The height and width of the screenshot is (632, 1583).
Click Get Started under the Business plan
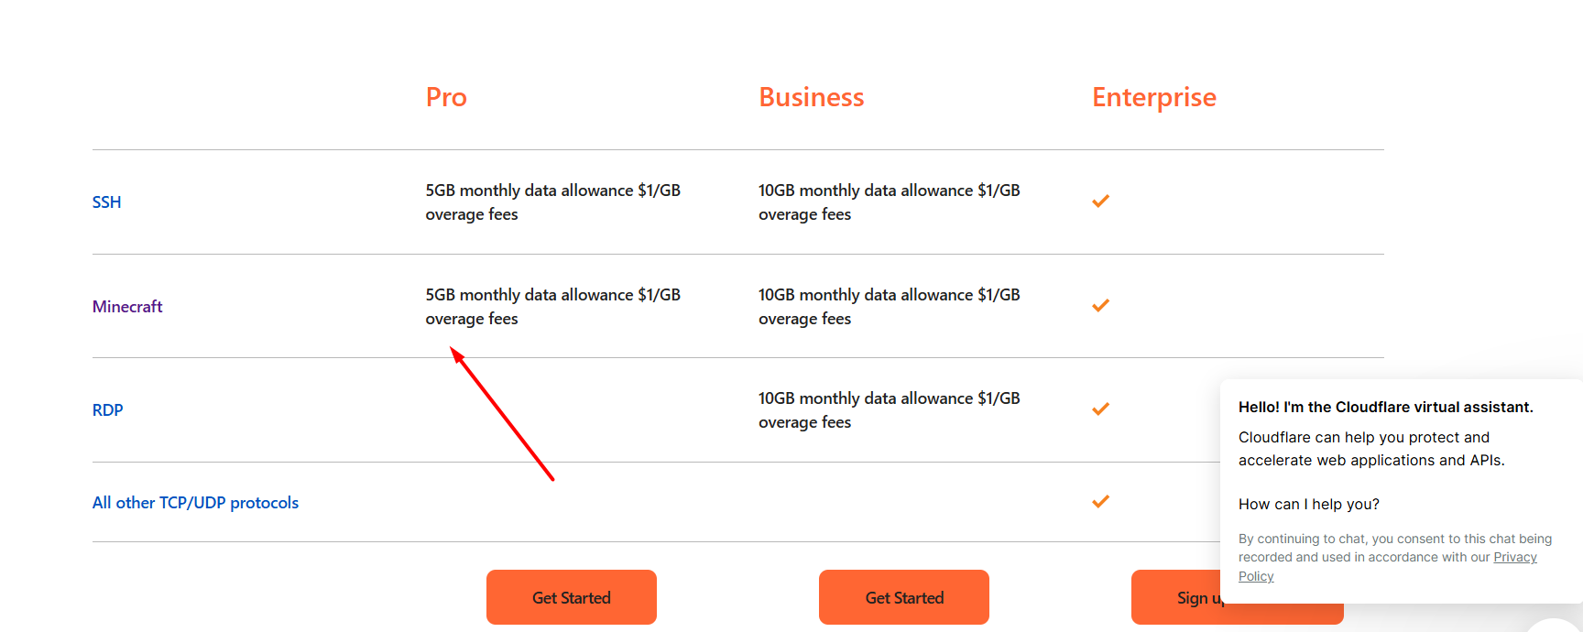click(904, 597)
